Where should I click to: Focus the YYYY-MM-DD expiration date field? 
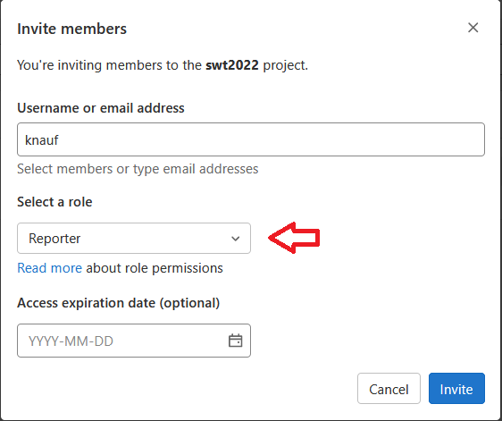tap(134, 341)
